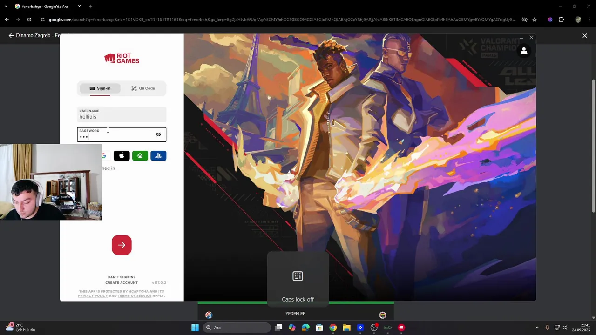Open Chrome Extensions puzzle menu
The image size is (596, 335).
[561, 20]
